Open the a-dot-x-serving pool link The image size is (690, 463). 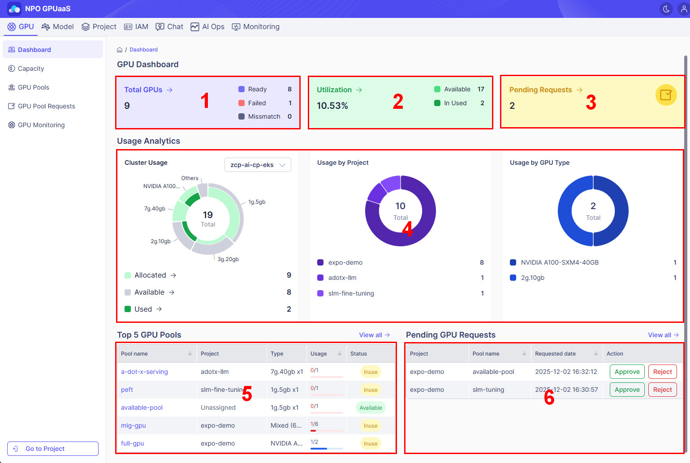coord(144,372)
